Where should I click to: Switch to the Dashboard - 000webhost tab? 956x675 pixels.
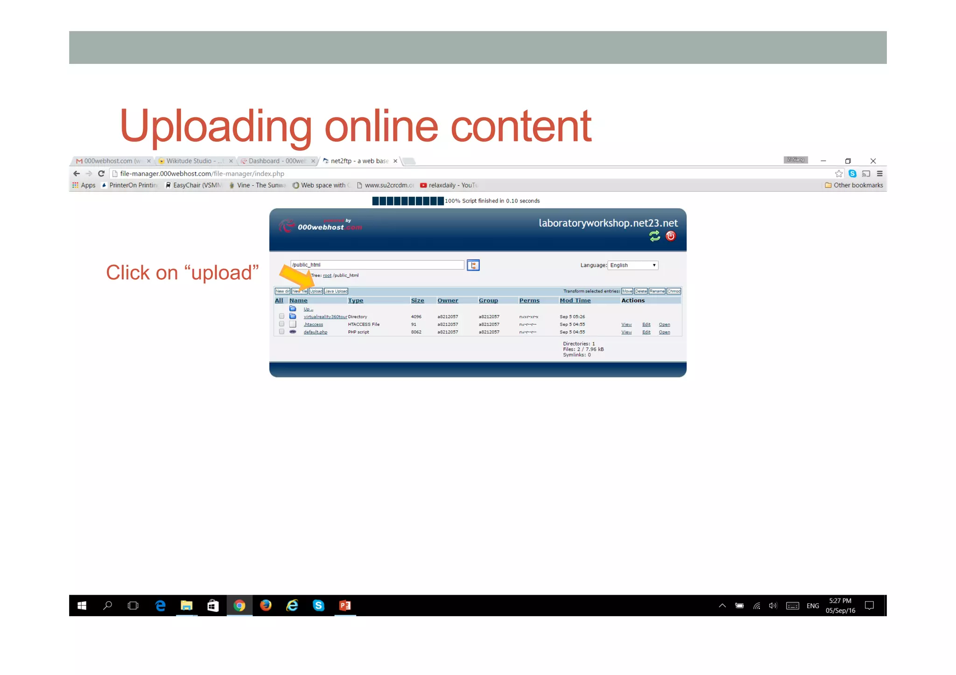[277, 161]
